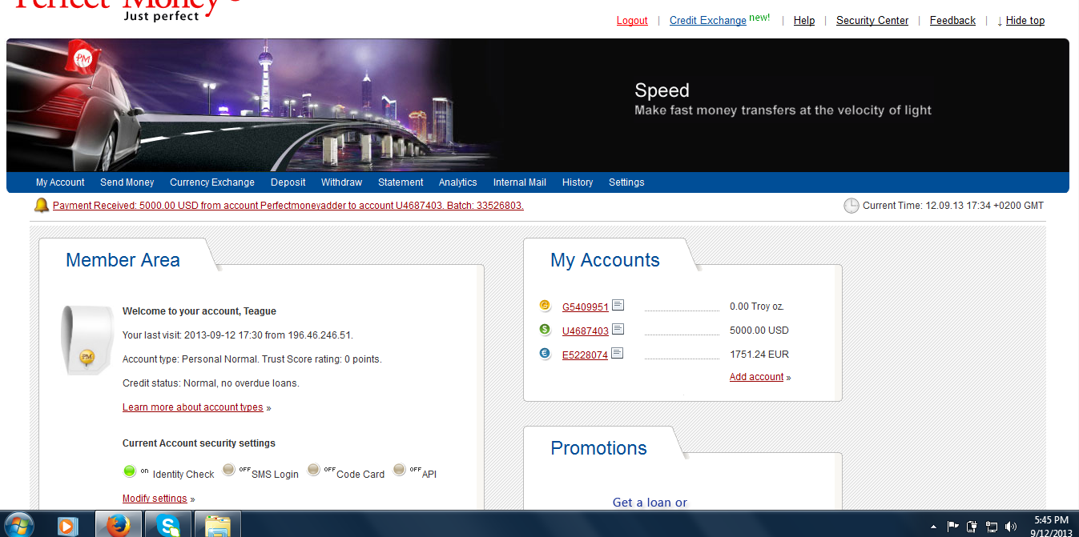Click the power plug tray icon
The height and width of the screenshot is (537, 1079).
[972, 527]
